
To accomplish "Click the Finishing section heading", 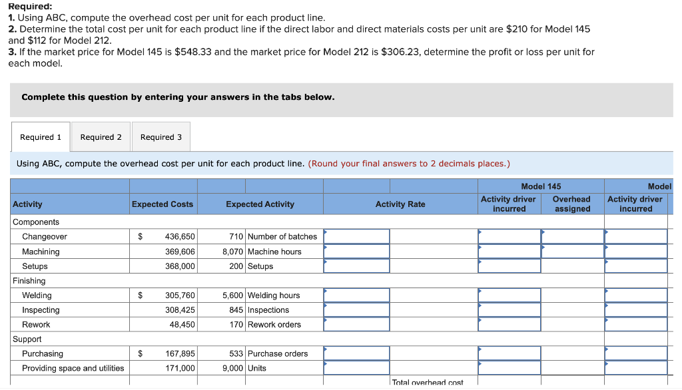I will point(29,280).
